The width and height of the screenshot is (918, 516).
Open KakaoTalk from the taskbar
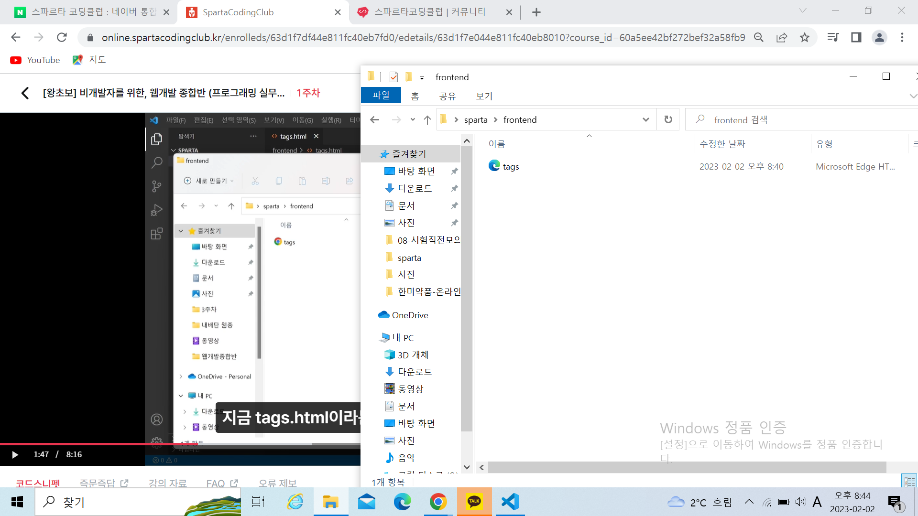click(x=474, y=502)
